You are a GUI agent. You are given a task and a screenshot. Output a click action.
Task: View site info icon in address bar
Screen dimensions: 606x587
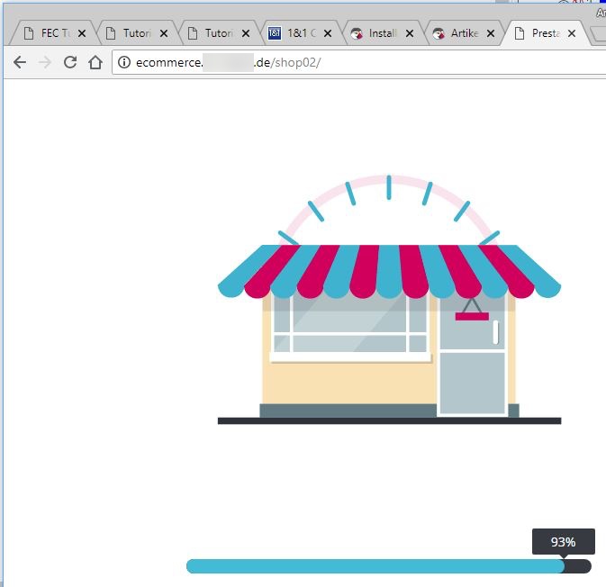(x=124, y=62)
